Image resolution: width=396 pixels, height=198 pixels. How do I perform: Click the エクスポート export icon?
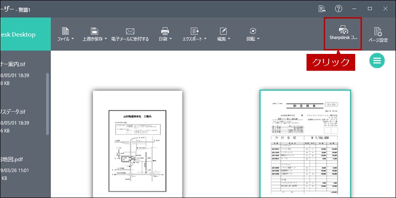pos(194,31)
